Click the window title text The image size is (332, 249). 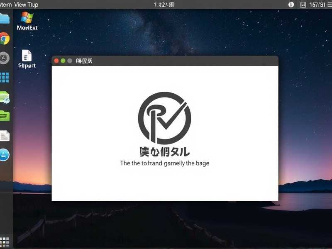click(x=83, y=60)
